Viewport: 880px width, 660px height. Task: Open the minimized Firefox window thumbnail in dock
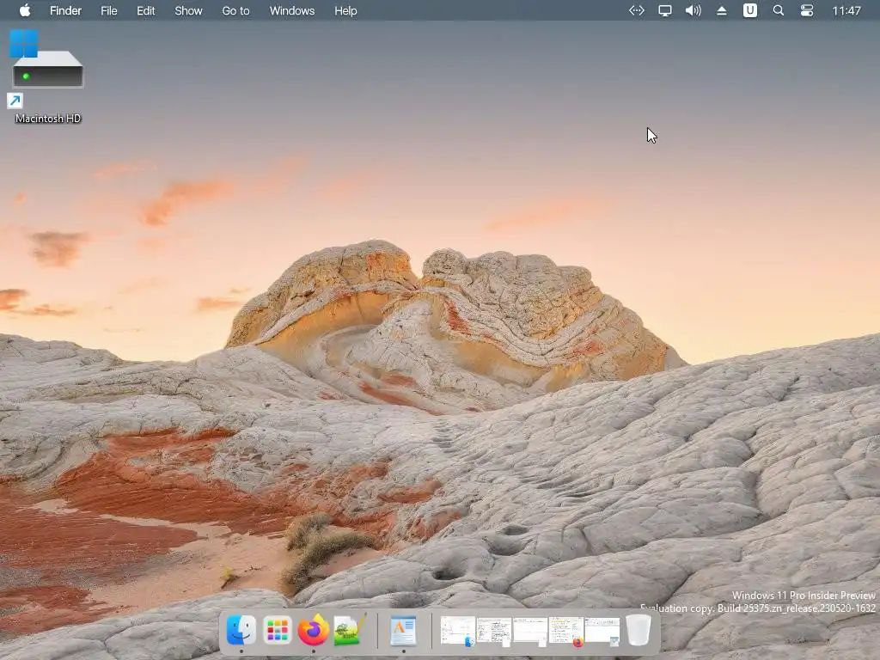coord(565,632)
